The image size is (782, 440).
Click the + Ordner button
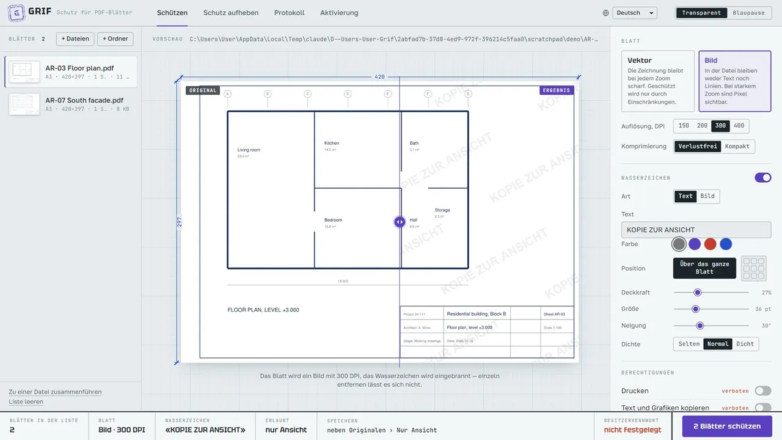[x=115, y=38]
